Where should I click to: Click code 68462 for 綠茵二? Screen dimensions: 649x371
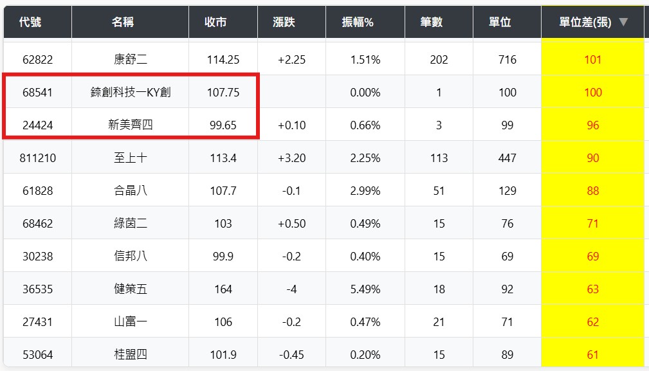pos(37,224)
